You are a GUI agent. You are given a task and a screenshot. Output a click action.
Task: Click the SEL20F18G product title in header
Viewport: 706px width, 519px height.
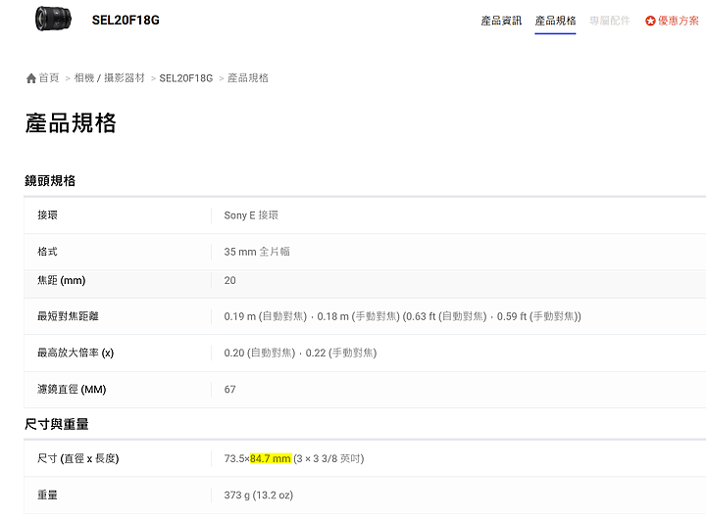coord(126,21)
